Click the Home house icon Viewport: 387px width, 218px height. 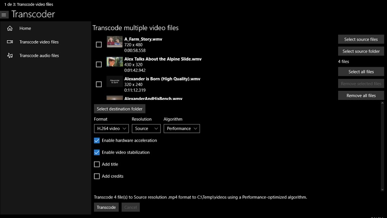pos(10,29)
